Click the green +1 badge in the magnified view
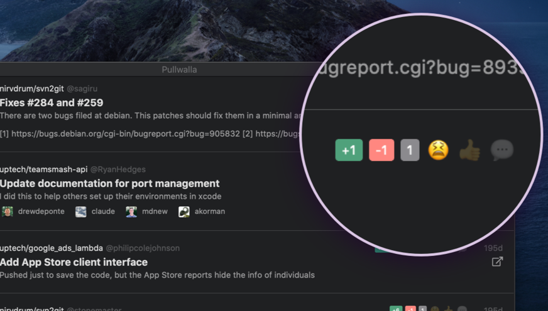This screenshot has height=311, width=548. pyautogui.click(x=349, y=150)
